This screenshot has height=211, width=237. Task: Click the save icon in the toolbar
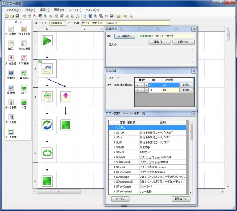pos(17,16)
